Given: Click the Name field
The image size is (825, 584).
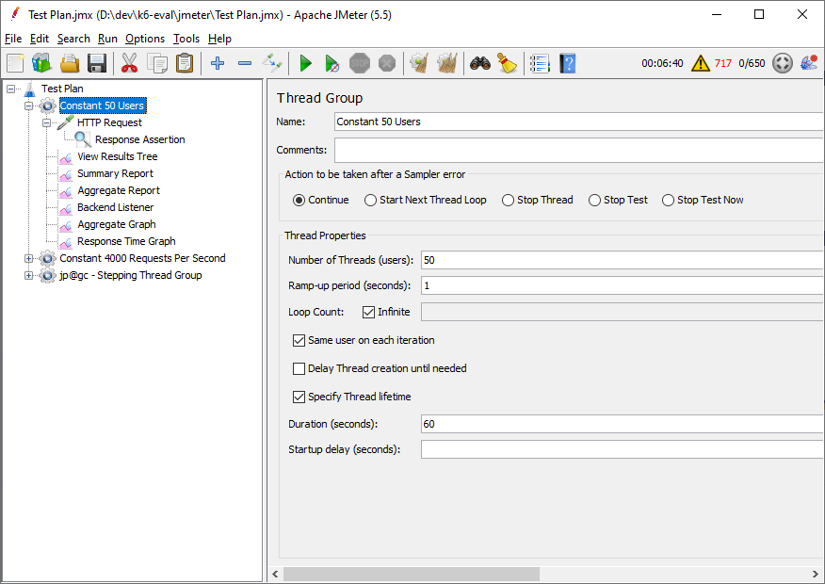Looking at the screenshot, I should tap(579, 122).
